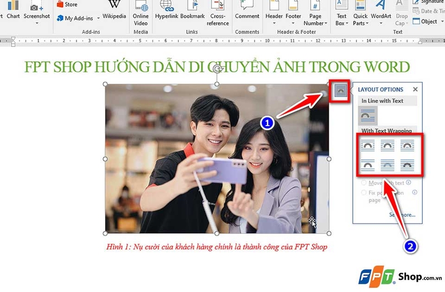Select Behind Text wrapping

pos(387,165)
